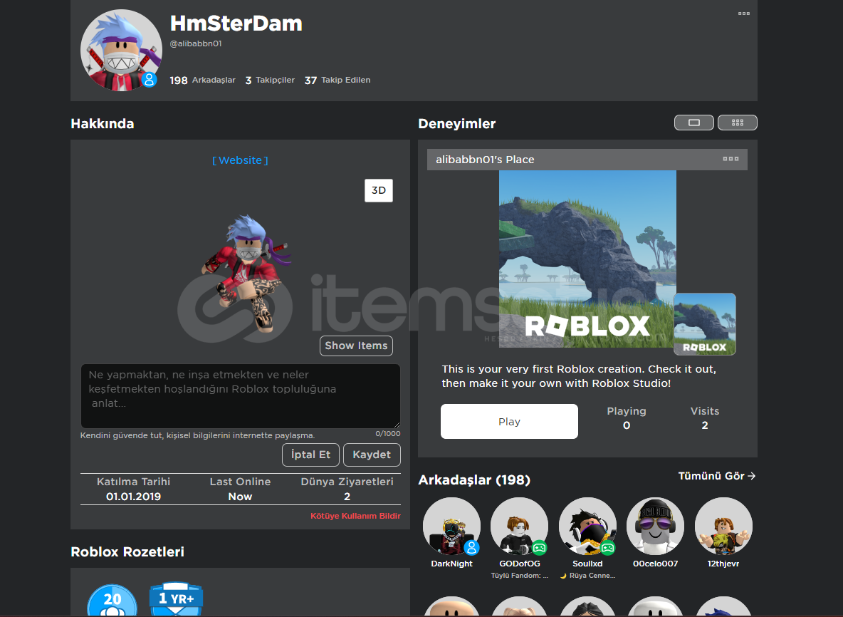Click the online status icon on DarkNight
843x617 pixels.
[471, 548]
